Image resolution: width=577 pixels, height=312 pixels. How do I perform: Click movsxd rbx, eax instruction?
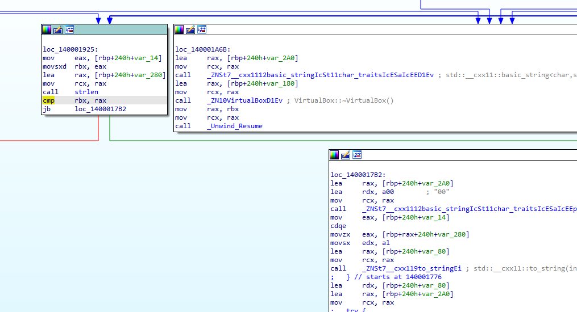[x=74, y=67]
